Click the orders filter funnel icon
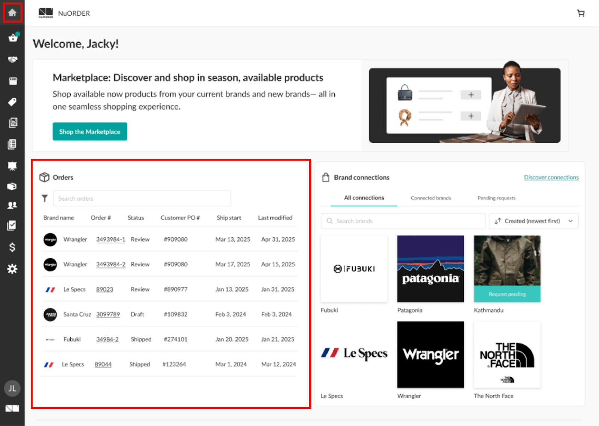This screenshot has width=599, height=426. (x=45, y=198)
